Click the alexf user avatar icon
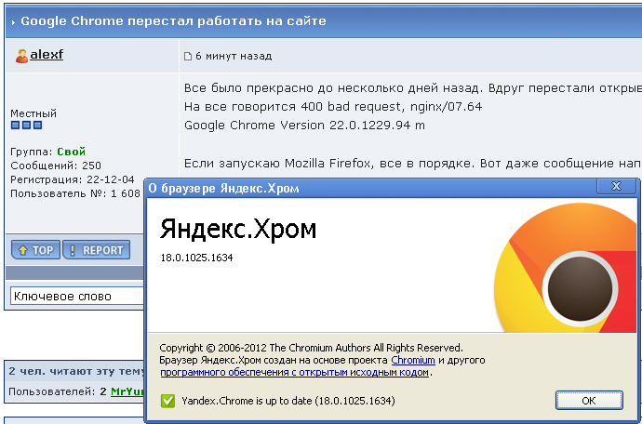 [21, 56]
